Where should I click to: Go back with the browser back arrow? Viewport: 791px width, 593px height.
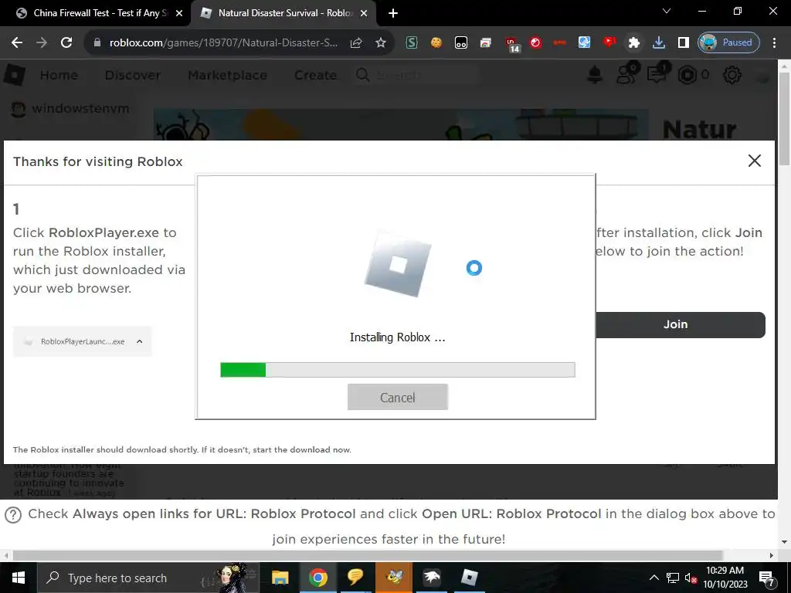[17, 43]
